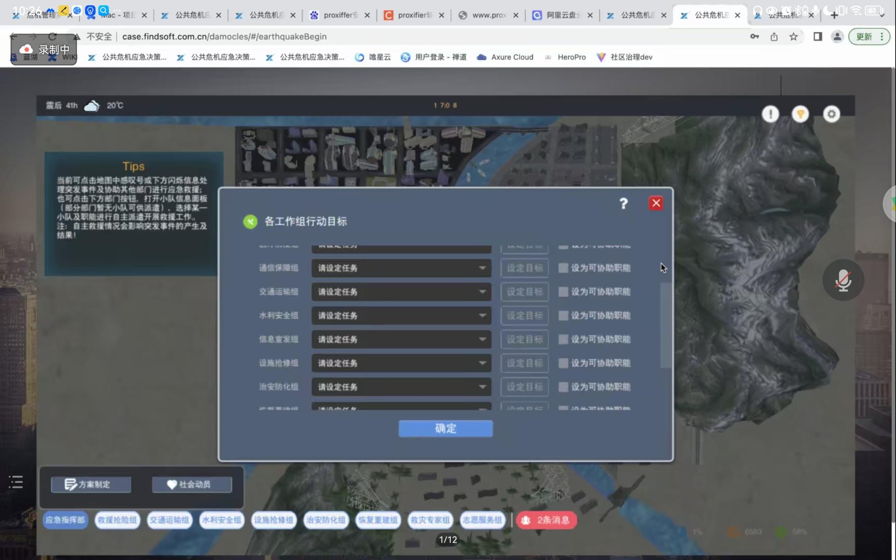Open the 2条消息 notification button
Image resolution: width=896 pixels, height=560 pixels.
[546, 520]
